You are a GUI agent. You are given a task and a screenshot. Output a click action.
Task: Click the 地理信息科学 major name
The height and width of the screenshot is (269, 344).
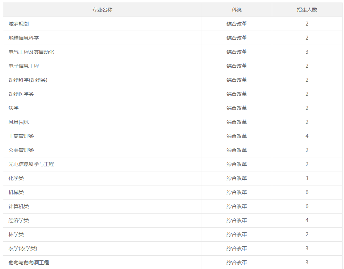24,38
